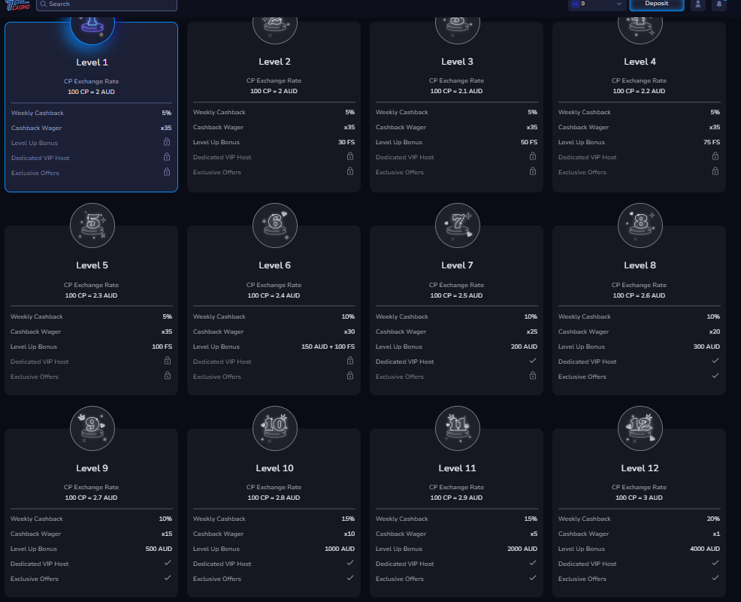Click the Level 8 badge icon
Viewport: 741px width, 602px height.
pyautogui.click(x=640, y=225)
